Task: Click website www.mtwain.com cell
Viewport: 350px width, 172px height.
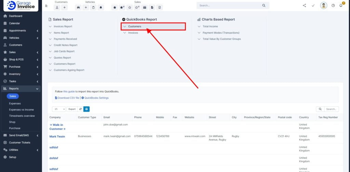Action: pos(195,136)
